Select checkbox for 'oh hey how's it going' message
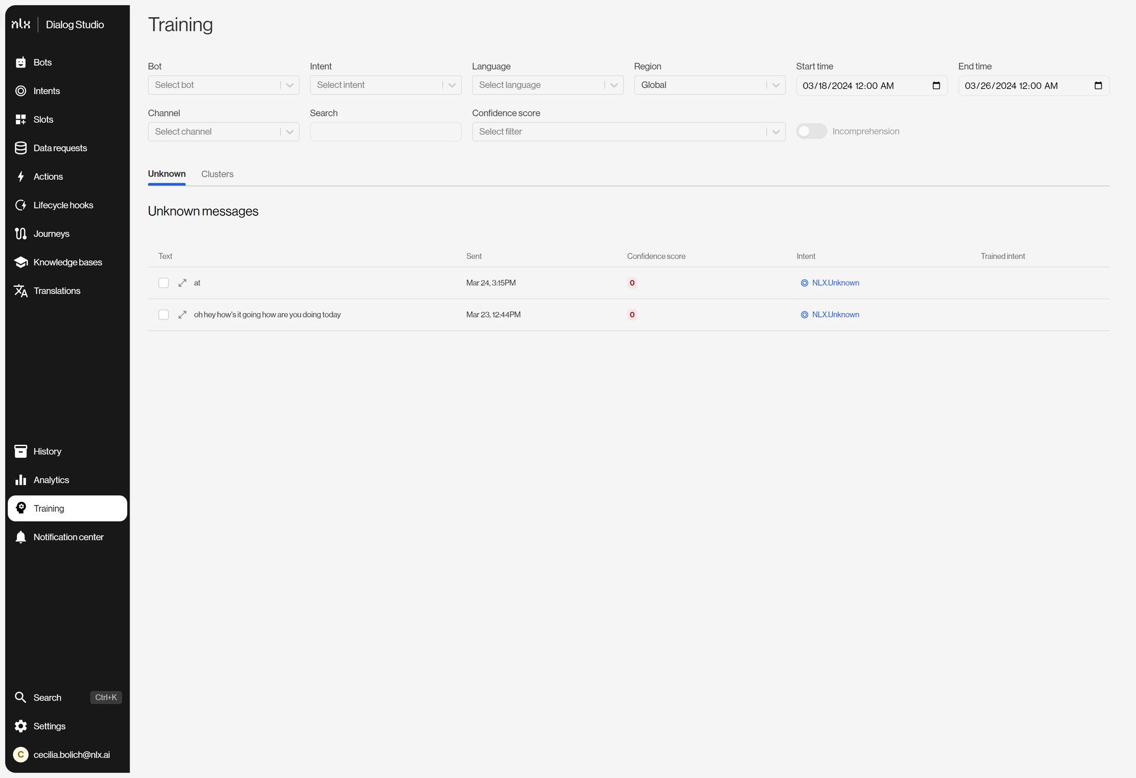The height and width of the screenshot is (778, 1136). pyautogui.click(x=163, y=315)
